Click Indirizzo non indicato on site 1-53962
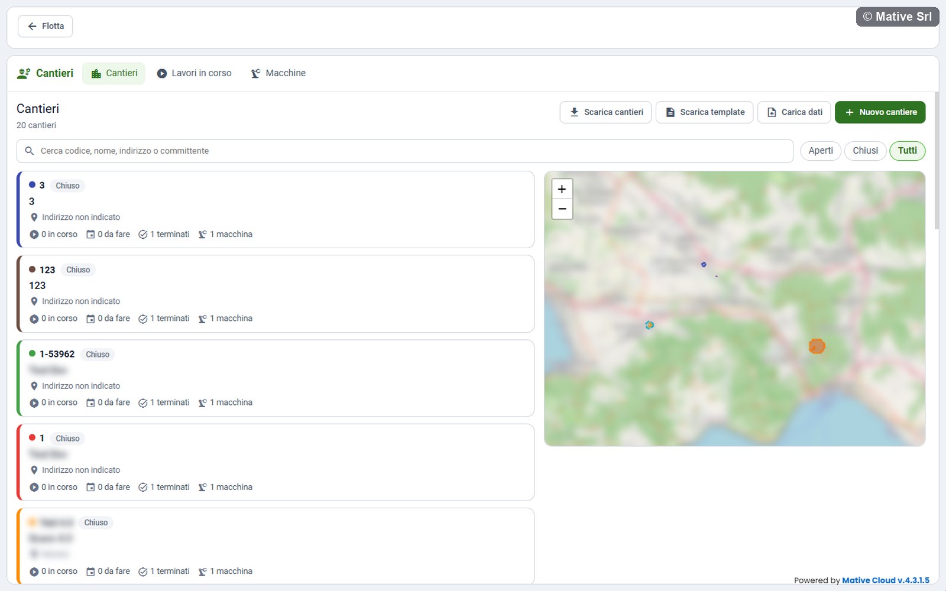Image resolution: width=946 pixels, height=591 pixels. (x=81, y=386)
